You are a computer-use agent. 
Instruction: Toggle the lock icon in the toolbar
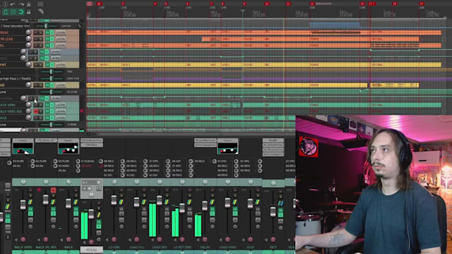point(29,12)
